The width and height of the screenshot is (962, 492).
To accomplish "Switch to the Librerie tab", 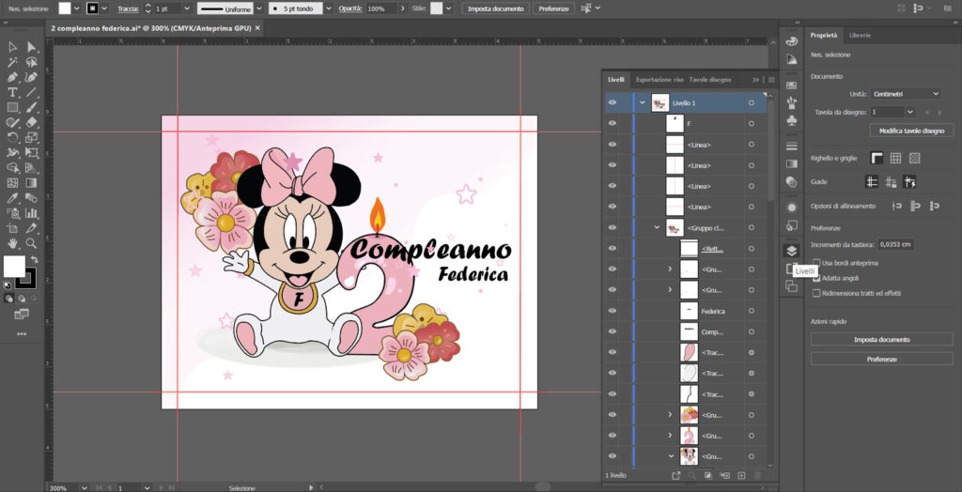I will pyautogui.click(x=860, y=36).
